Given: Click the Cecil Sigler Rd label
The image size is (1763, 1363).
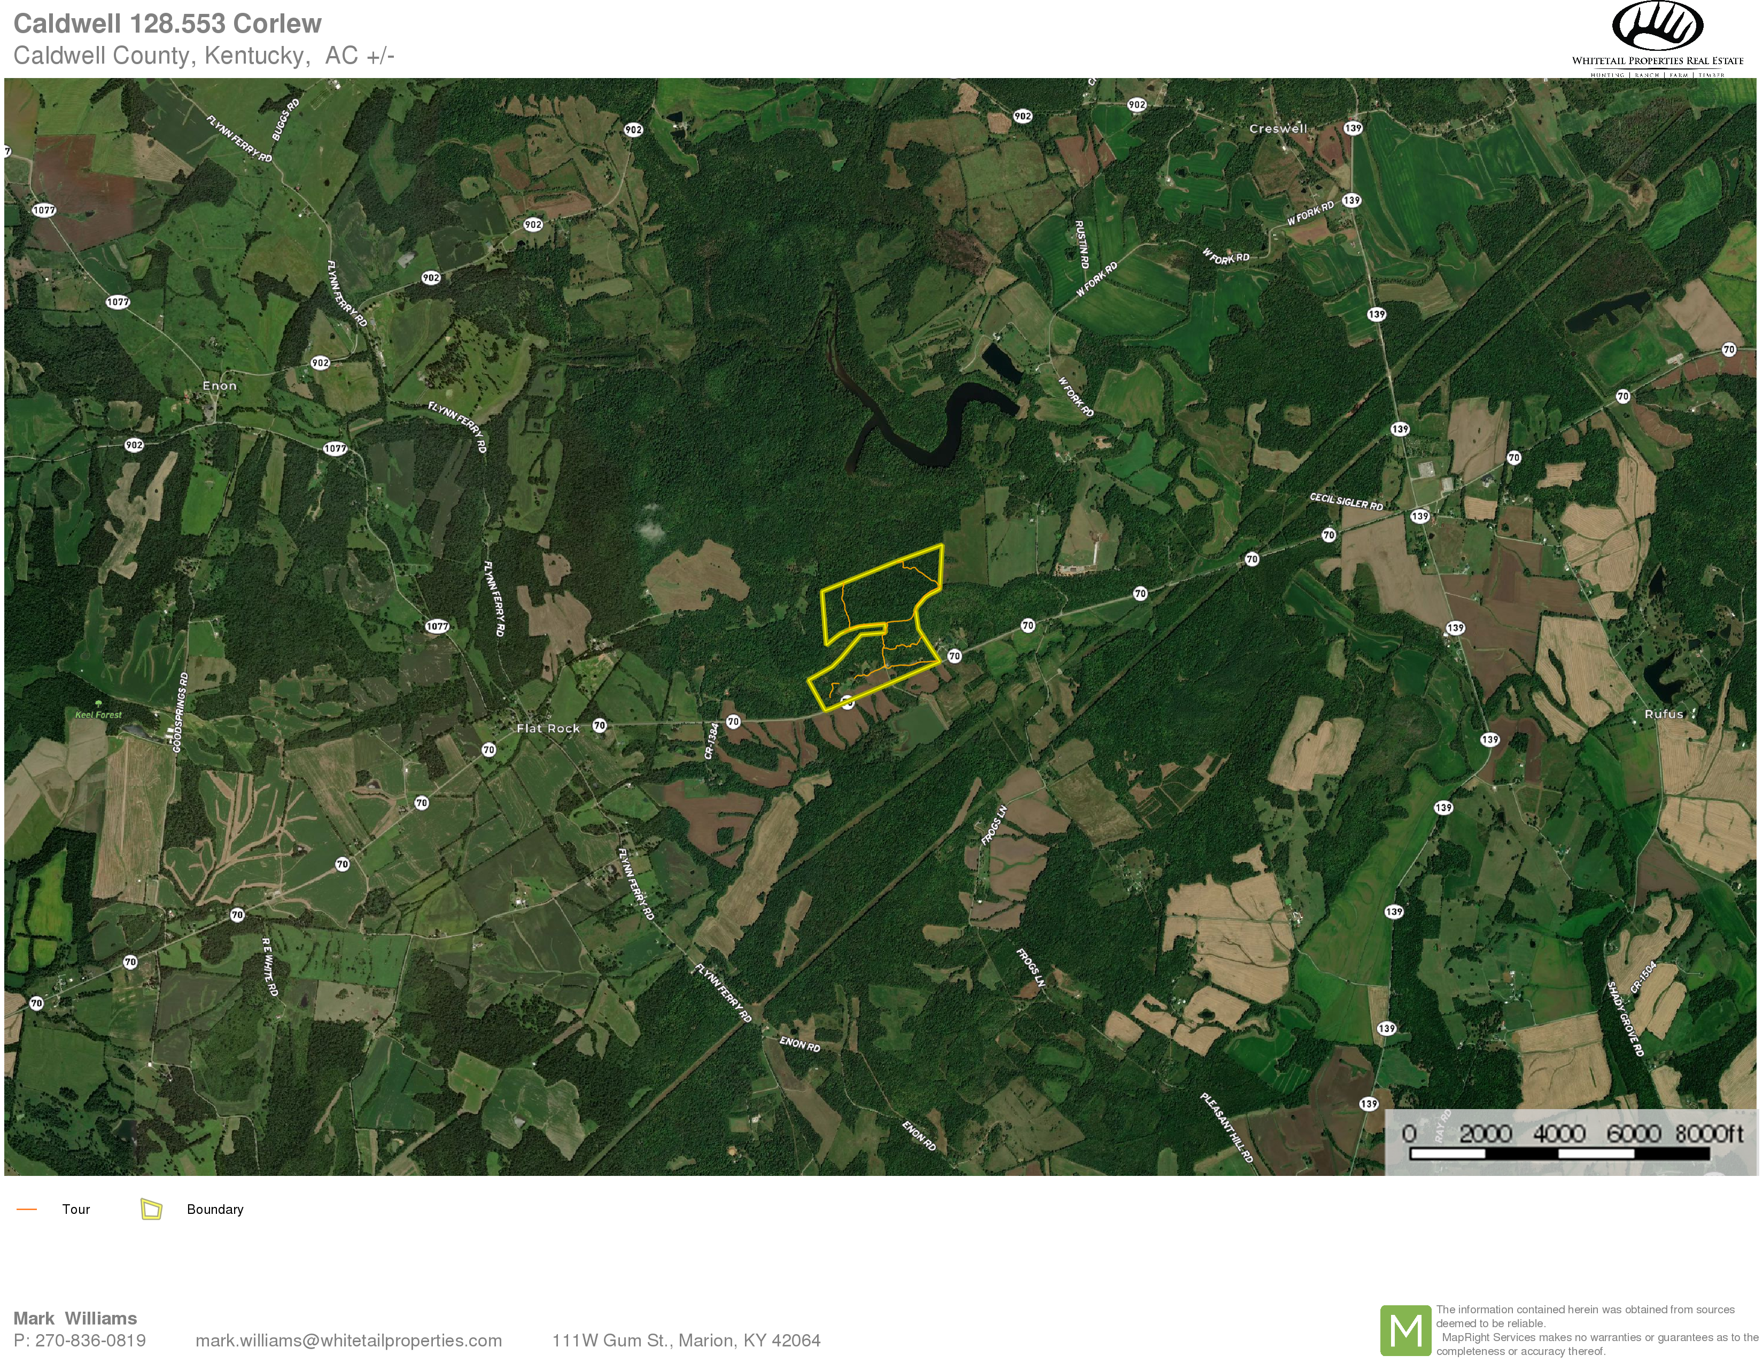Looking at the screenshot, I should coord(1346,501).
